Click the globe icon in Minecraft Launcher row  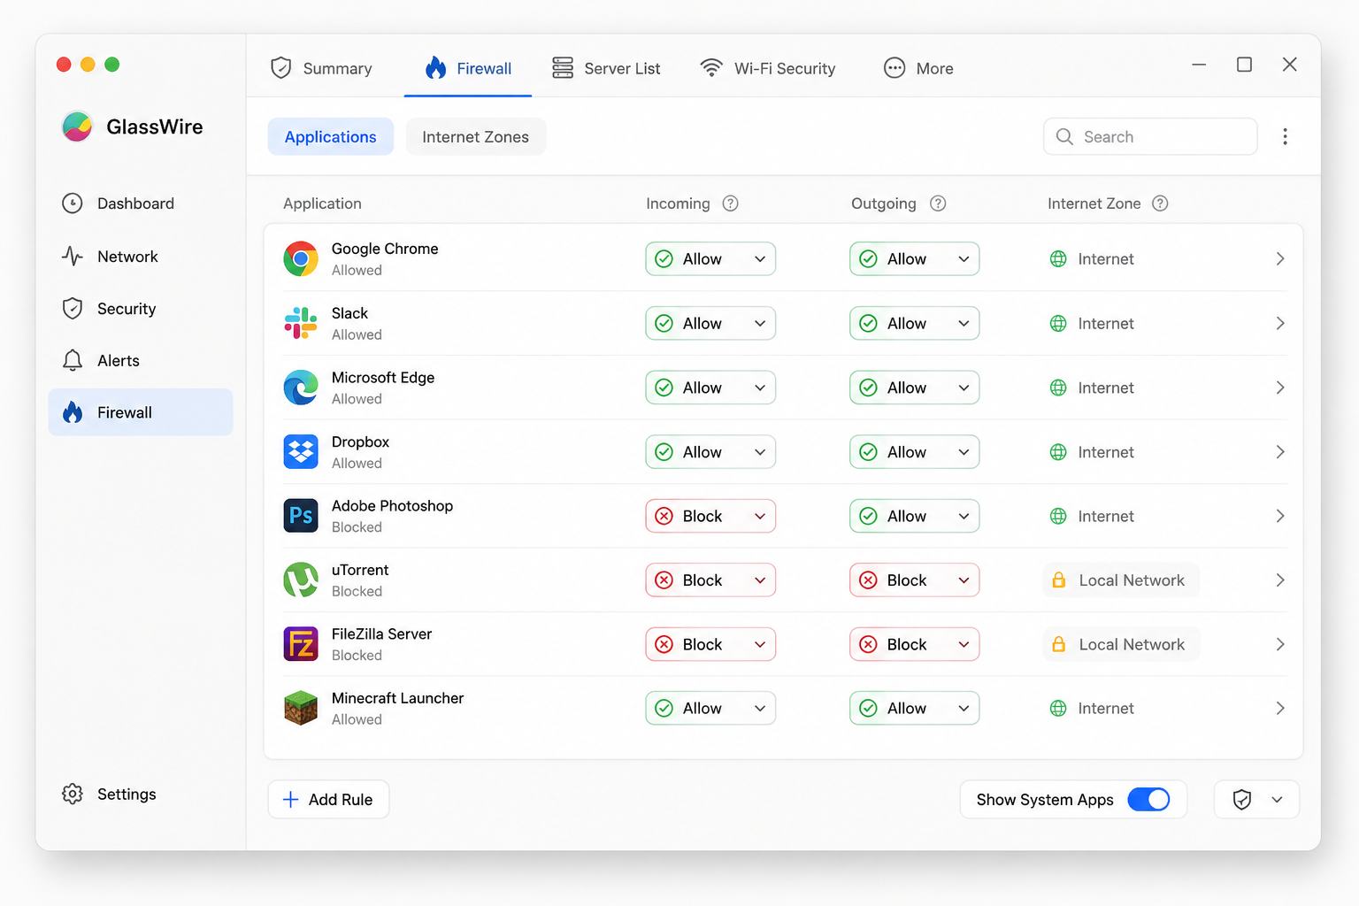[x=1058, y=708]
